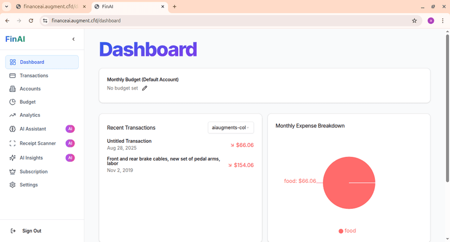The image size is (450, 242).
Task: Click the Dashboard grid icon in sidebar
Action: pos(13,62)
